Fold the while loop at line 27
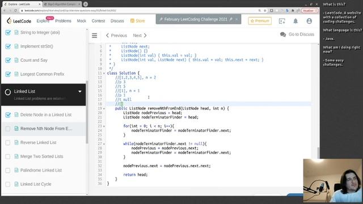Viewport: 363px width, 204px height. coord(104,144)
